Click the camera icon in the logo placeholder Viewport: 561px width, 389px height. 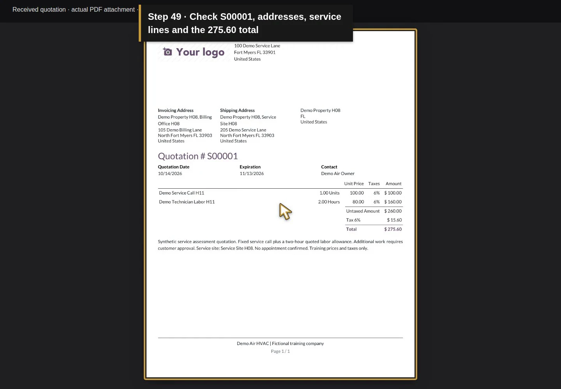pyautogui.click(x=168, y=52)
